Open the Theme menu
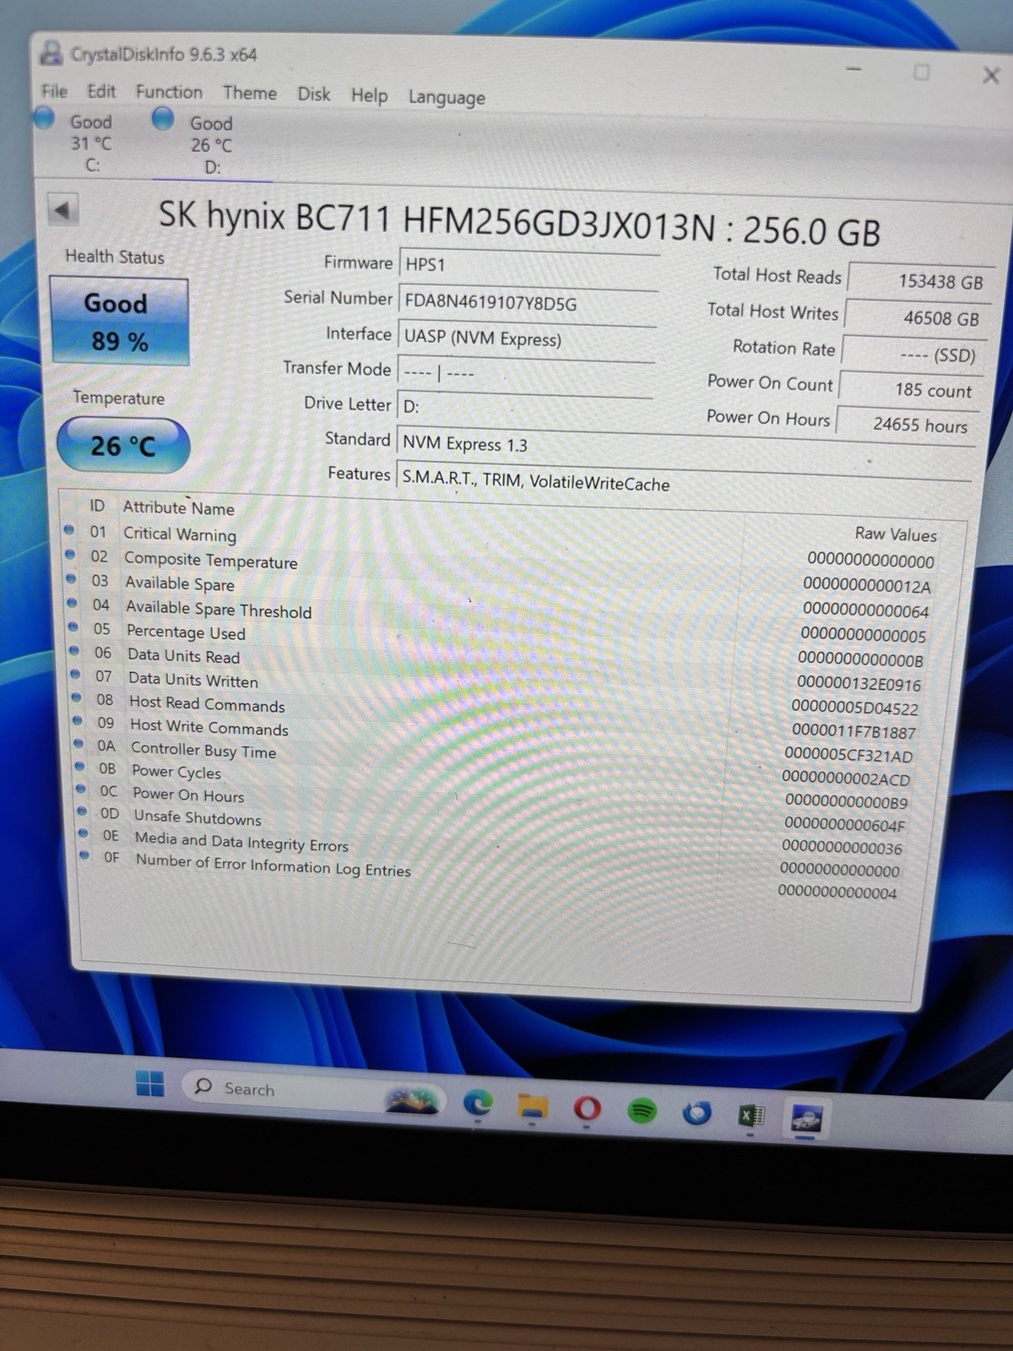Image resolution: width=1013 pixels, height=1351 pixels. click(250, 93)
